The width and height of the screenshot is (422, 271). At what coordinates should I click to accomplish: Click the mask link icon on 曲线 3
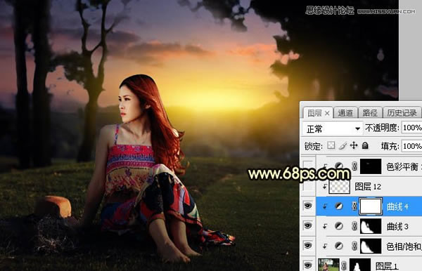354,226
